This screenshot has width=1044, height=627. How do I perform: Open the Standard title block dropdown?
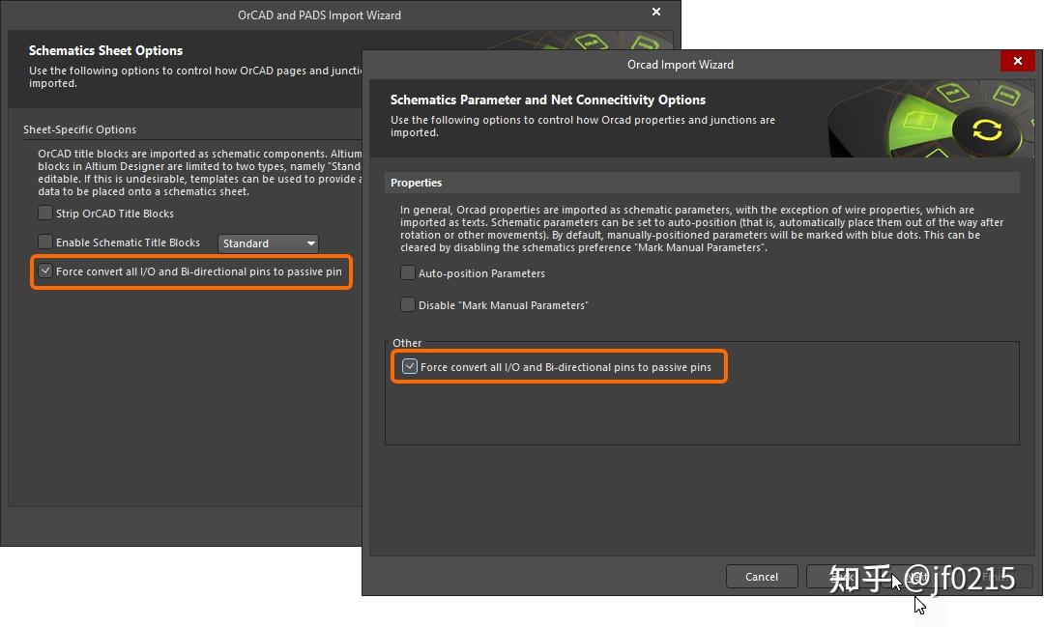[268, 243]
